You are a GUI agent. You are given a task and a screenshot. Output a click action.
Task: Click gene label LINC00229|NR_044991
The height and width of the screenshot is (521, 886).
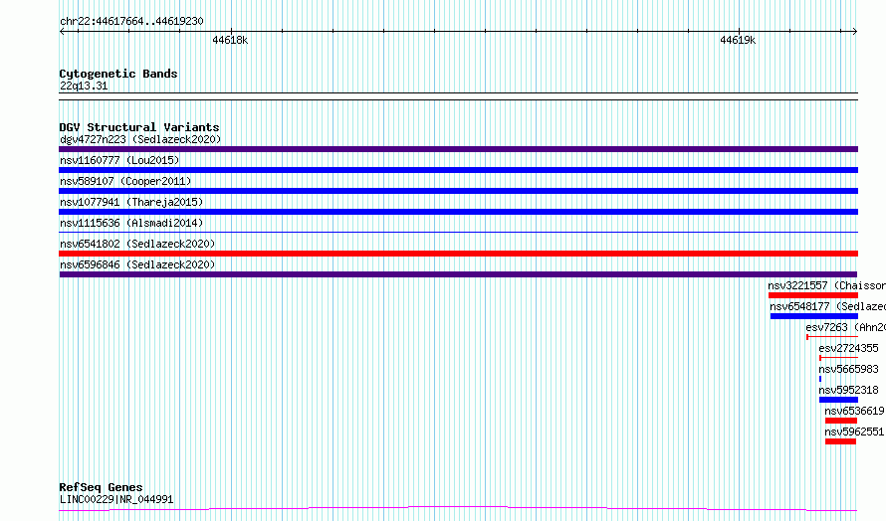[116, 499]
